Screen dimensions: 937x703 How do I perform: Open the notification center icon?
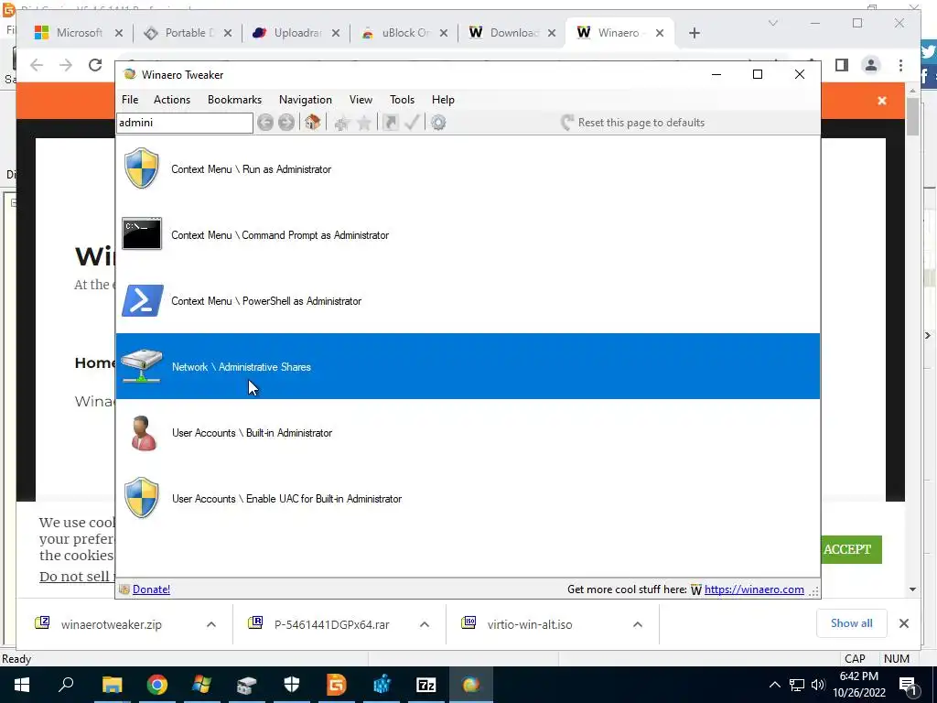[908, 685]
